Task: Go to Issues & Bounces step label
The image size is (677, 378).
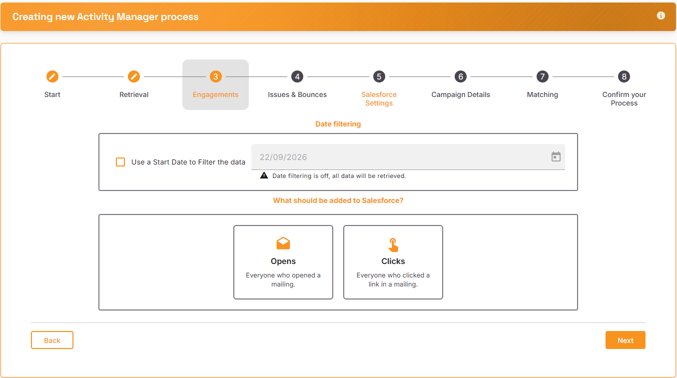Action: [297, 94]
